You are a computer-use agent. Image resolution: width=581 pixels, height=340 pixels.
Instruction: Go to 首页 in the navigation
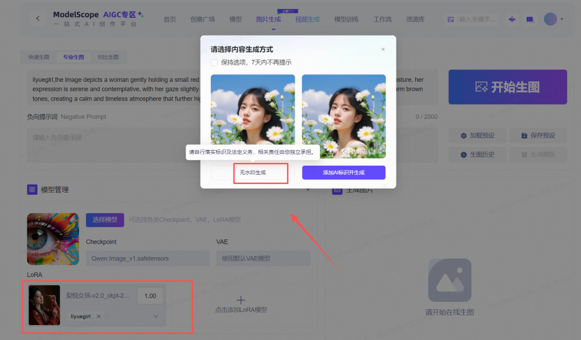(x=169, y=19)
